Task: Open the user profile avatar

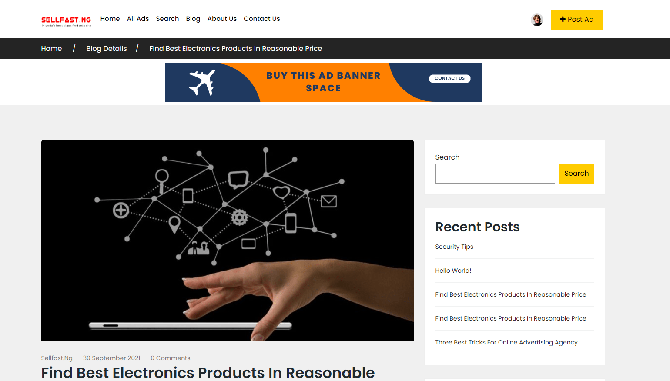Action: [537, 20]
